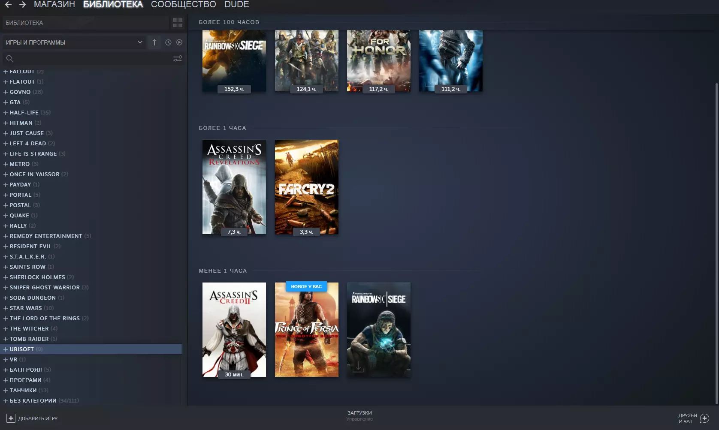719x430 pixels.
Task: Open Assassin's Creed Revelations cover
Action: pos(234,187)
